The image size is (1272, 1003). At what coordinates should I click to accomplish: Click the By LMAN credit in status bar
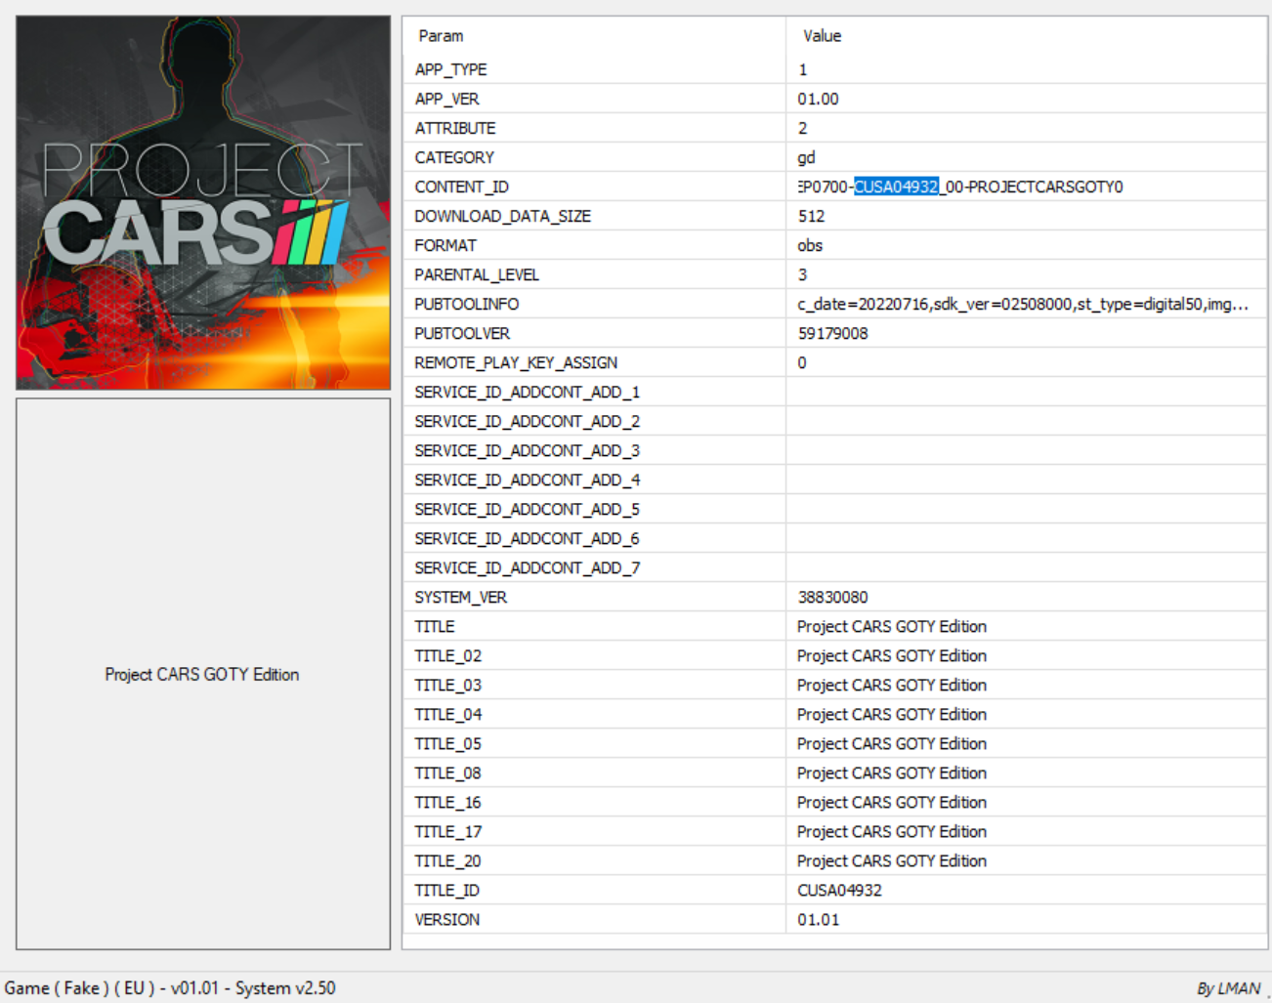pyautogui.click(x=1229, y=988)
